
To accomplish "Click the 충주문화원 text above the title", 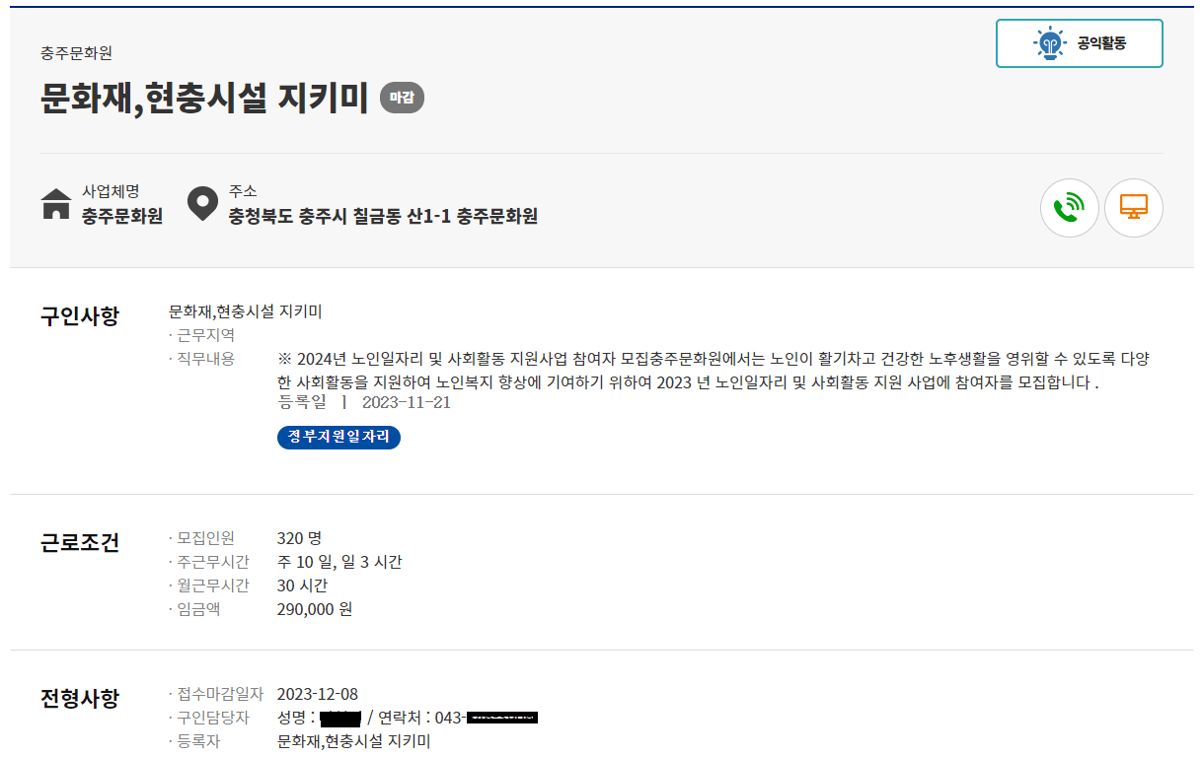I will click(76, 53).
